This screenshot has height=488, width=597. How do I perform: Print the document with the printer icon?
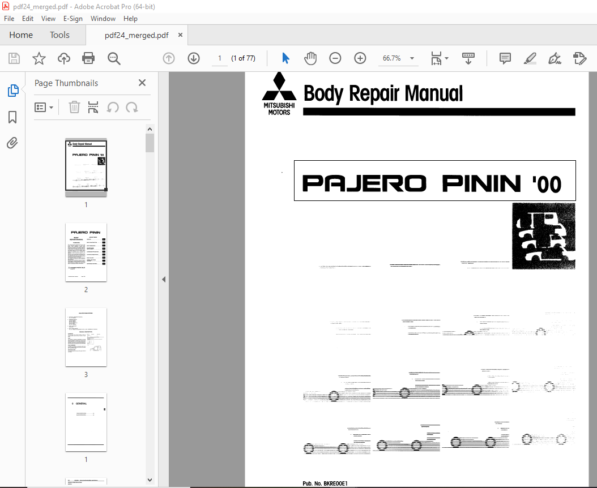pos(88,58)
